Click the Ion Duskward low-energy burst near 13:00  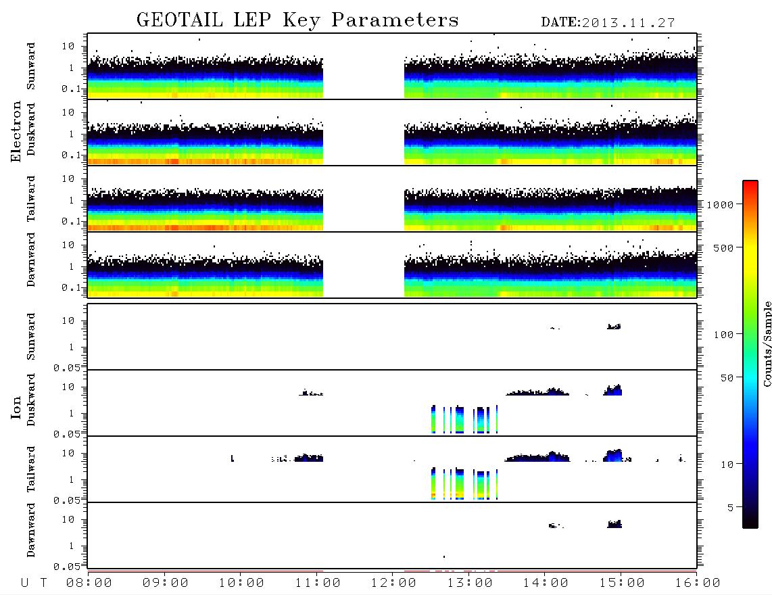coord(465,419)
